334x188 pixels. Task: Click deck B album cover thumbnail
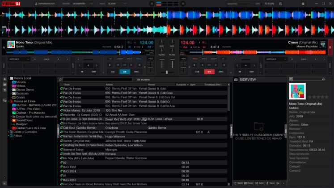point(323,44)
